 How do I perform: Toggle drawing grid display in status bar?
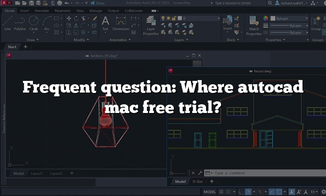221,192
